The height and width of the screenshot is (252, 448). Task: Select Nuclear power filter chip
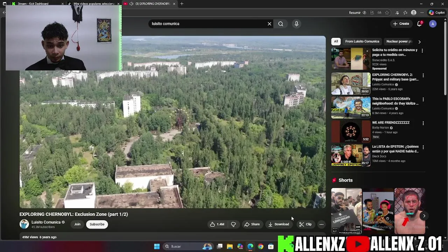399,41
